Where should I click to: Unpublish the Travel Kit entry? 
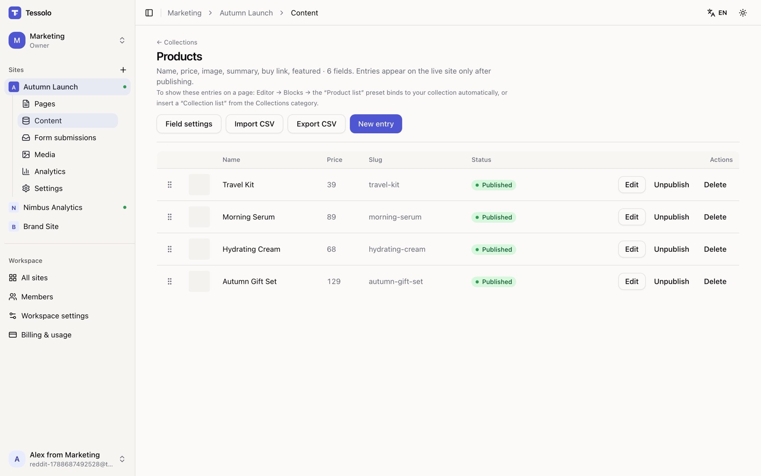(x=671, y=185)
